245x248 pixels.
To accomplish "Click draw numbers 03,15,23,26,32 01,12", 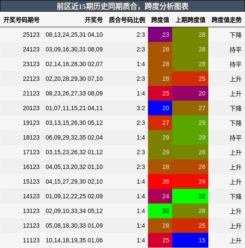I will point(74,152).
